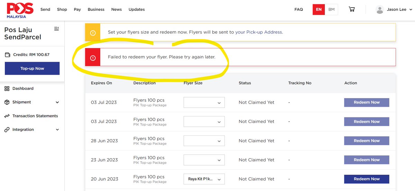The image size is (415, 191).
Task: Click Not Claimed Yet status for 20 Jun 2023
Action: point(256,179)
